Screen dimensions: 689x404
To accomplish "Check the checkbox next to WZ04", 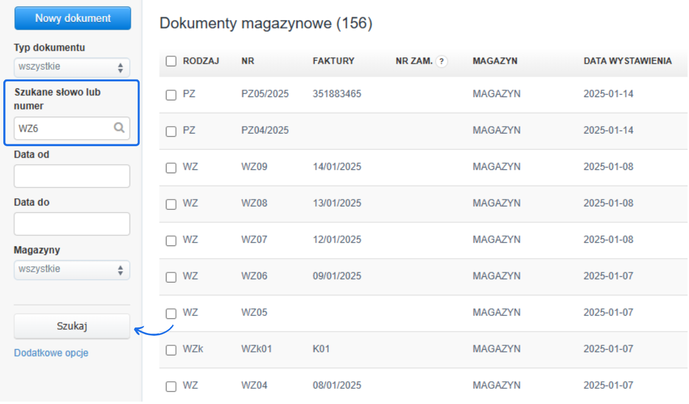I will pos(171,386).
